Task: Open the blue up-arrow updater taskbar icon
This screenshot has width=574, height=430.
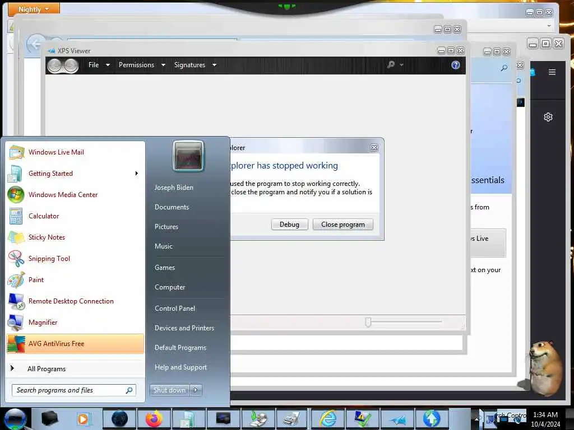Action: click(432, 418)
